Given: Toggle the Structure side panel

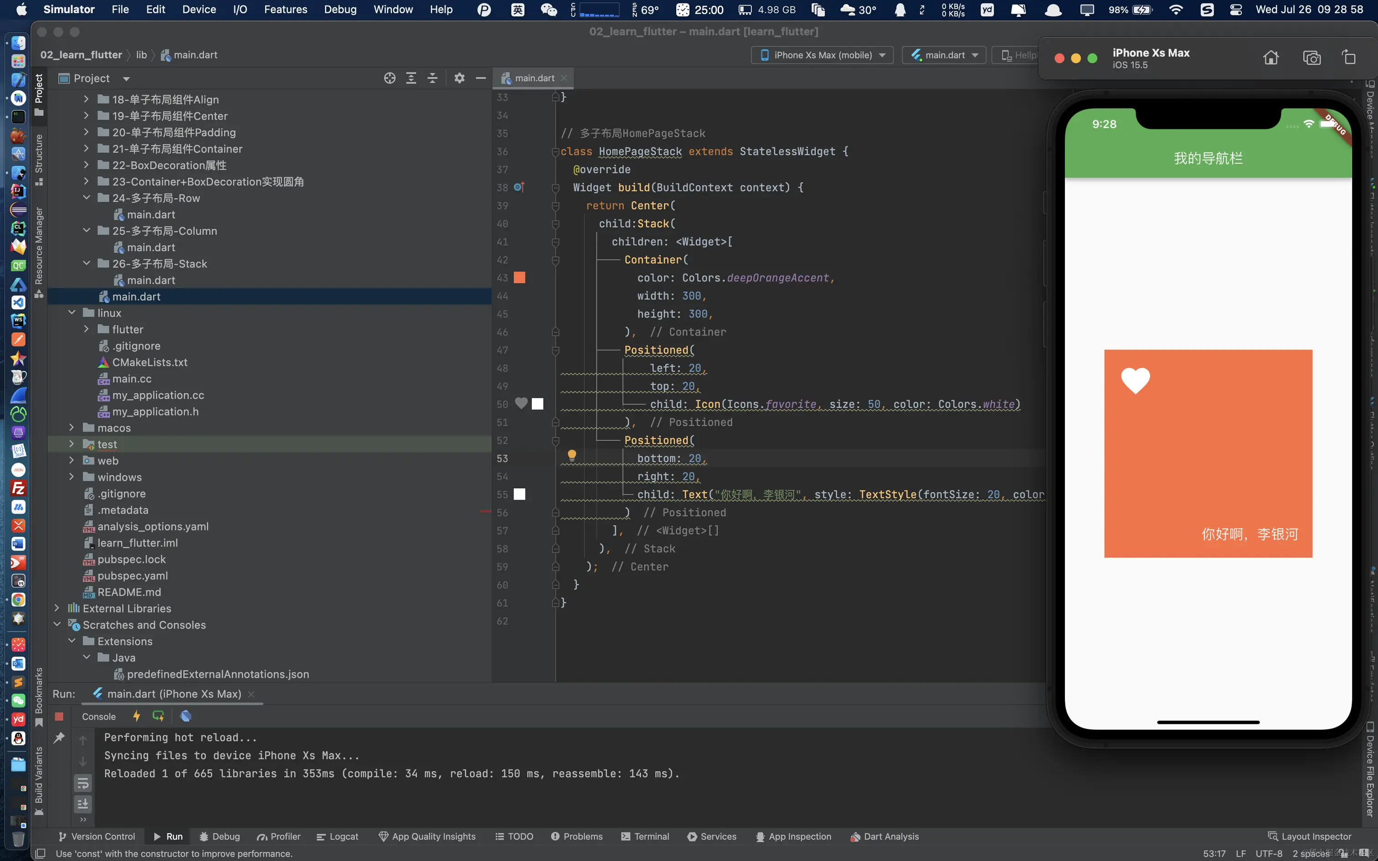Looking at the screenshot, I should coord(39,160).
